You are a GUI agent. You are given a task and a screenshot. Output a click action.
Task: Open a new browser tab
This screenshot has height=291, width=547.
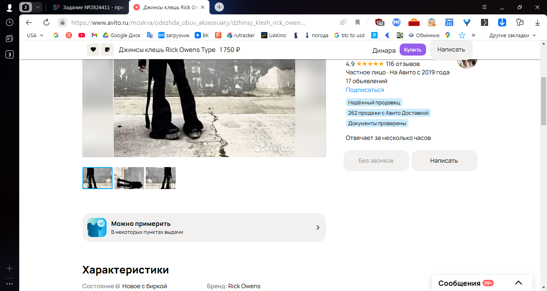[x=219, y=7]
